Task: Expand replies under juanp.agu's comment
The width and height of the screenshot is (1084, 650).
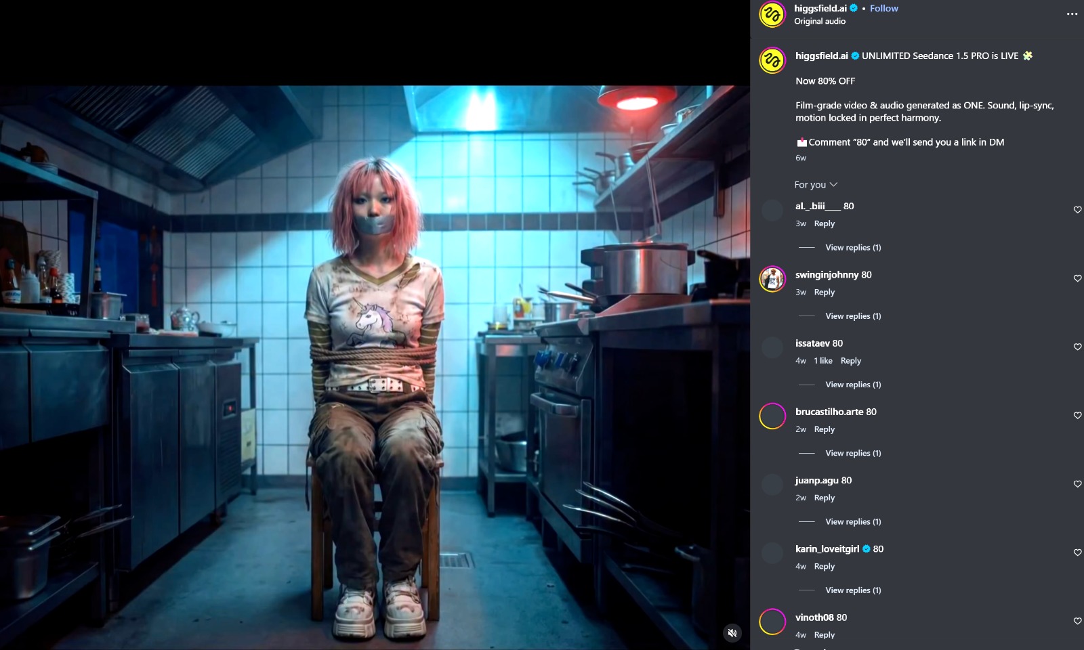Action: coord(853,521)
